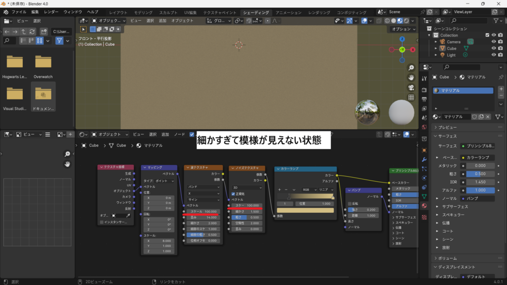This screenshot has height=285, width=507.
Task: Unlink the material with X button
Action: pyautogui.click(x=488, y=117)
